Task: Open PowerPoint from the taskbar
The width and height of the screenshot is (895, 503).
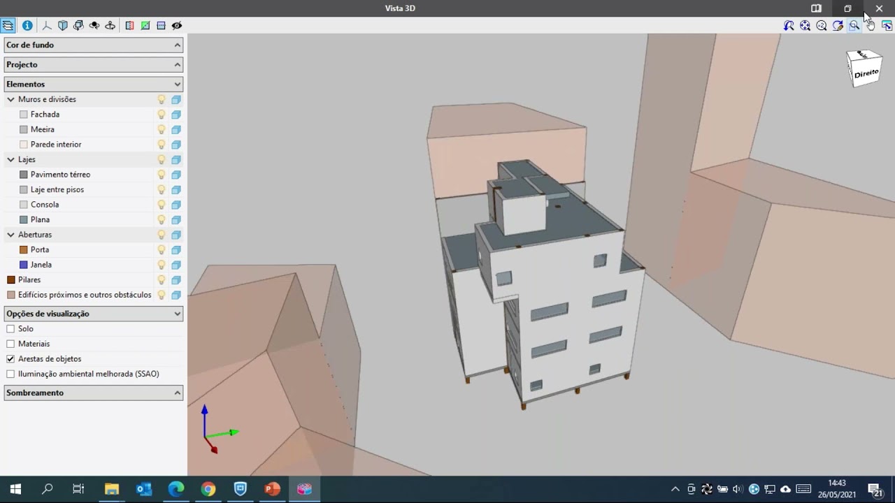Action: (x=272, y=489)
